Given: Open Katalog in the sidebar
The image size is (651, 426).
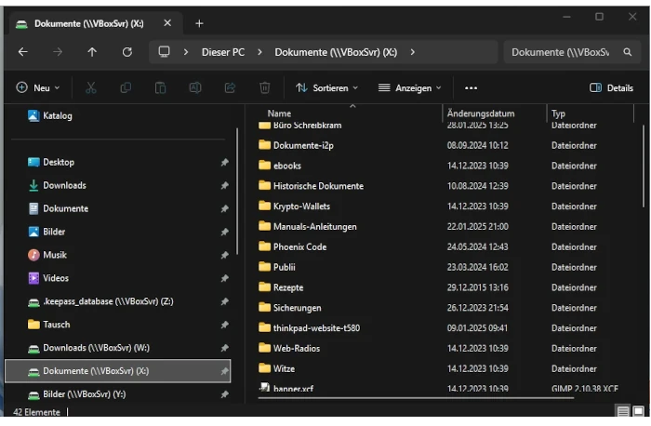Looking at the screenshot, I should [49, 116].
